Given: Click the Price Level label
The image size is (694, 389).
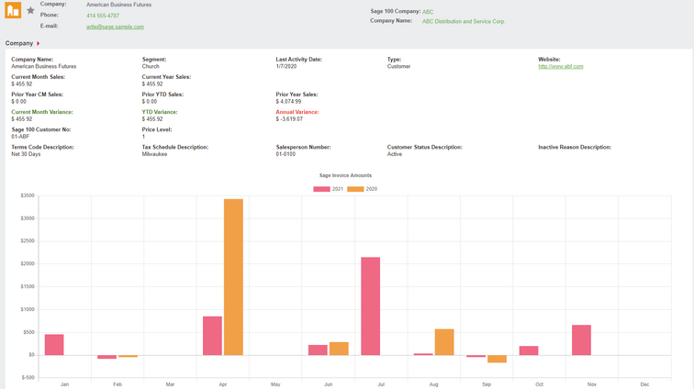Looking at the screenshot, I should pos(157,129).
